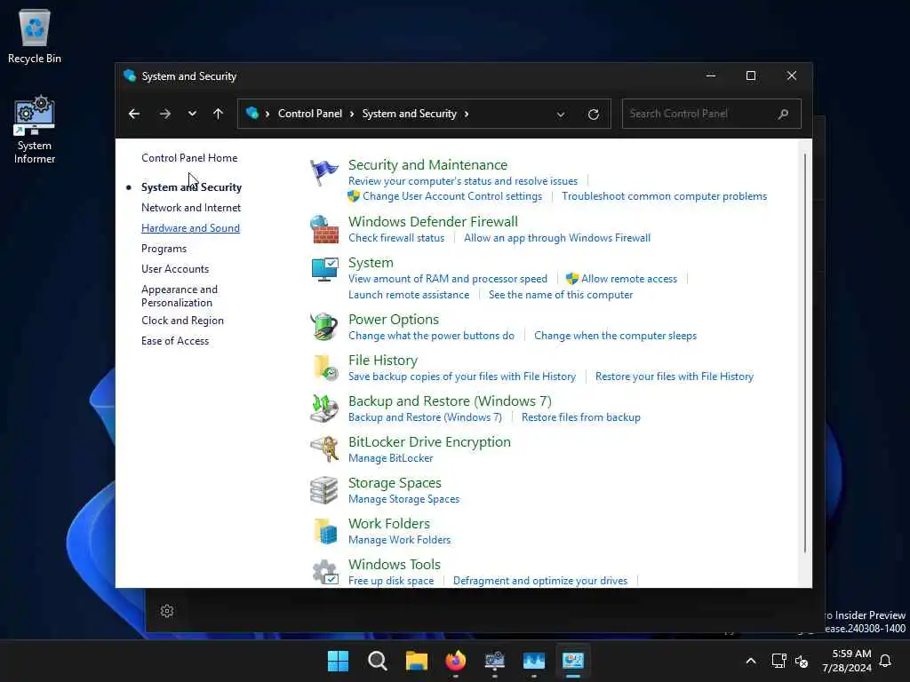This screenshot has height=682, width=910.
Task: Select the System Informer desktop shortcut
Action: pos(35,130)
